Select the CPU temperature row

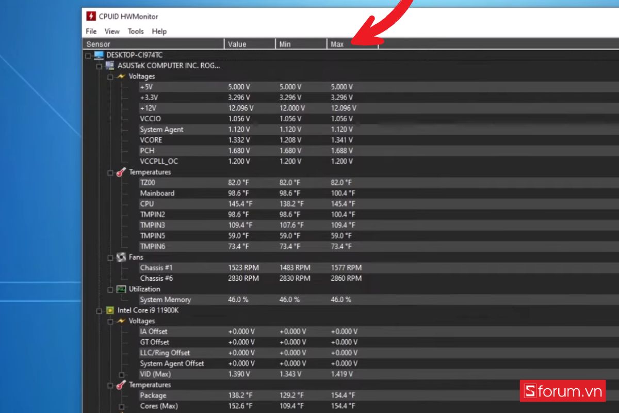[379, 204]
